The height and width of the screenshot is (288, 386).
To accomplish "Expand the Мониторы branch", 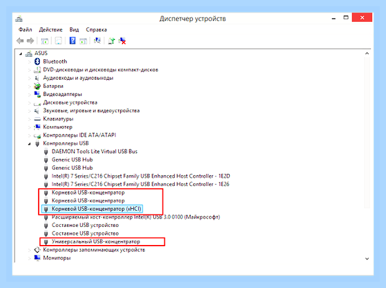I will [29, 258].
